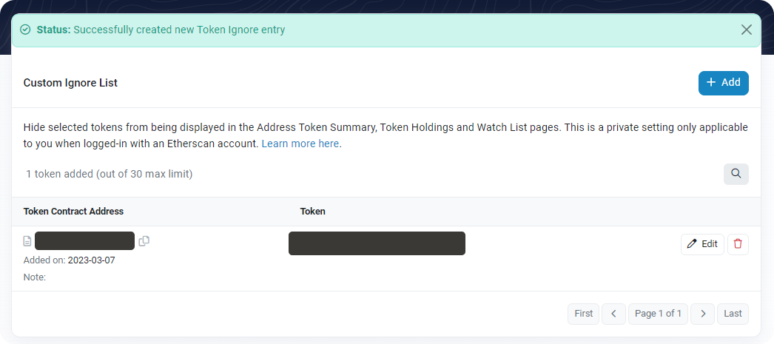774x344 pixels.
Task: Delete the ignored token entry
Action: (738, 244)
